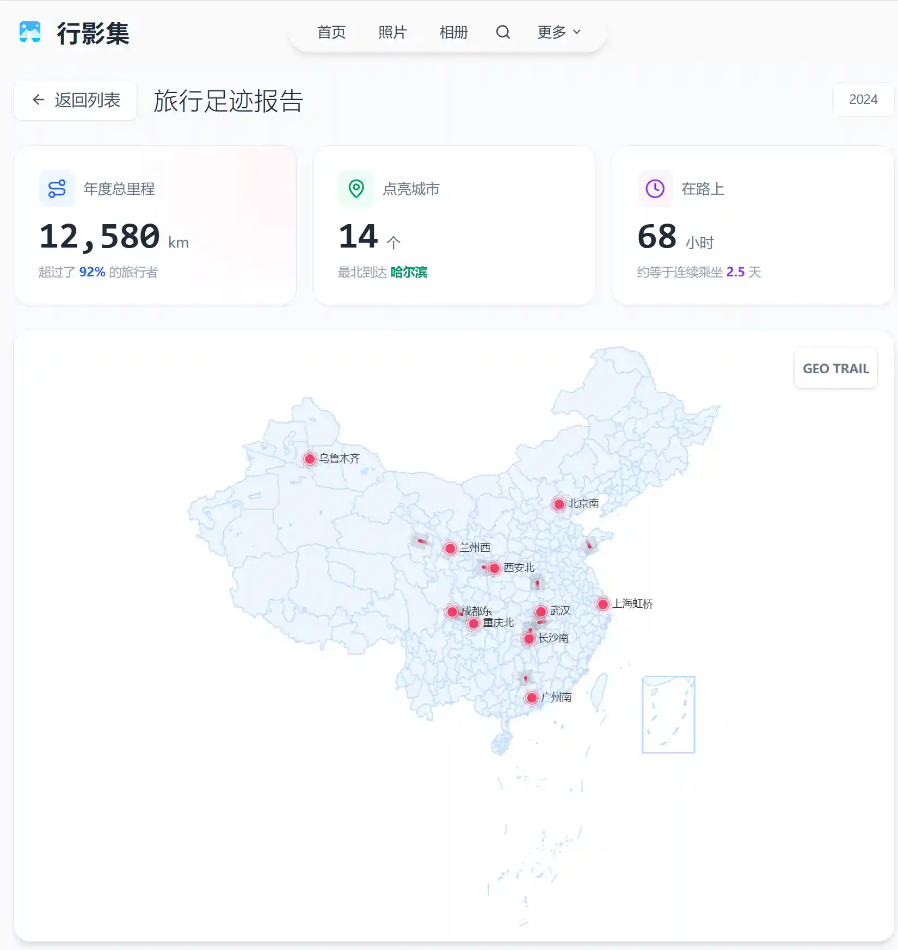The image size is (898, 950).
Task: Click the 旅行足迹报告 page heading
Action: pos(229,101)
